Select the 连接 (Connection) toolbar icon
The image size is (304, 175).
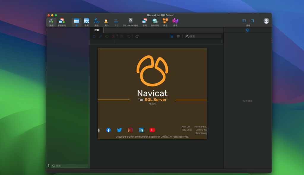click(51, 21)
